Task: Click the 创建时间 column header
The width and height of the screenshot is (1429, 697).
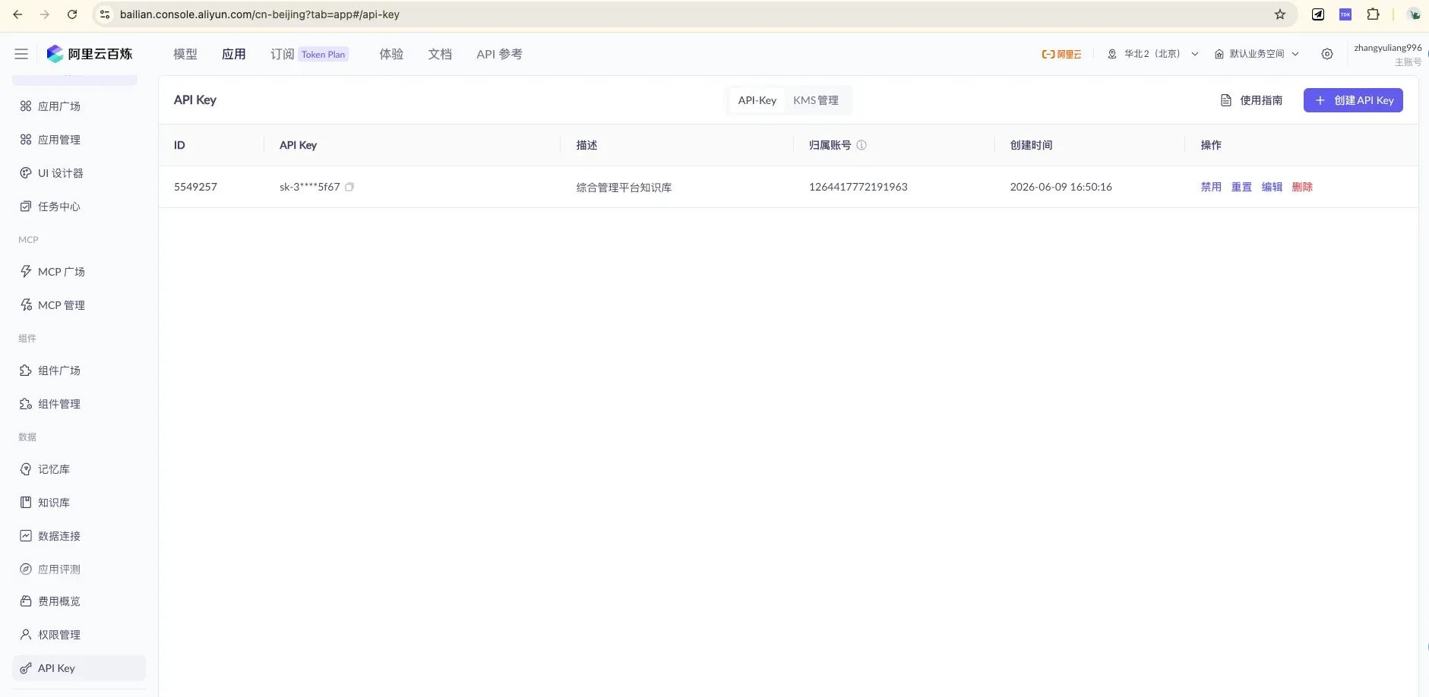Action: 1031,145
